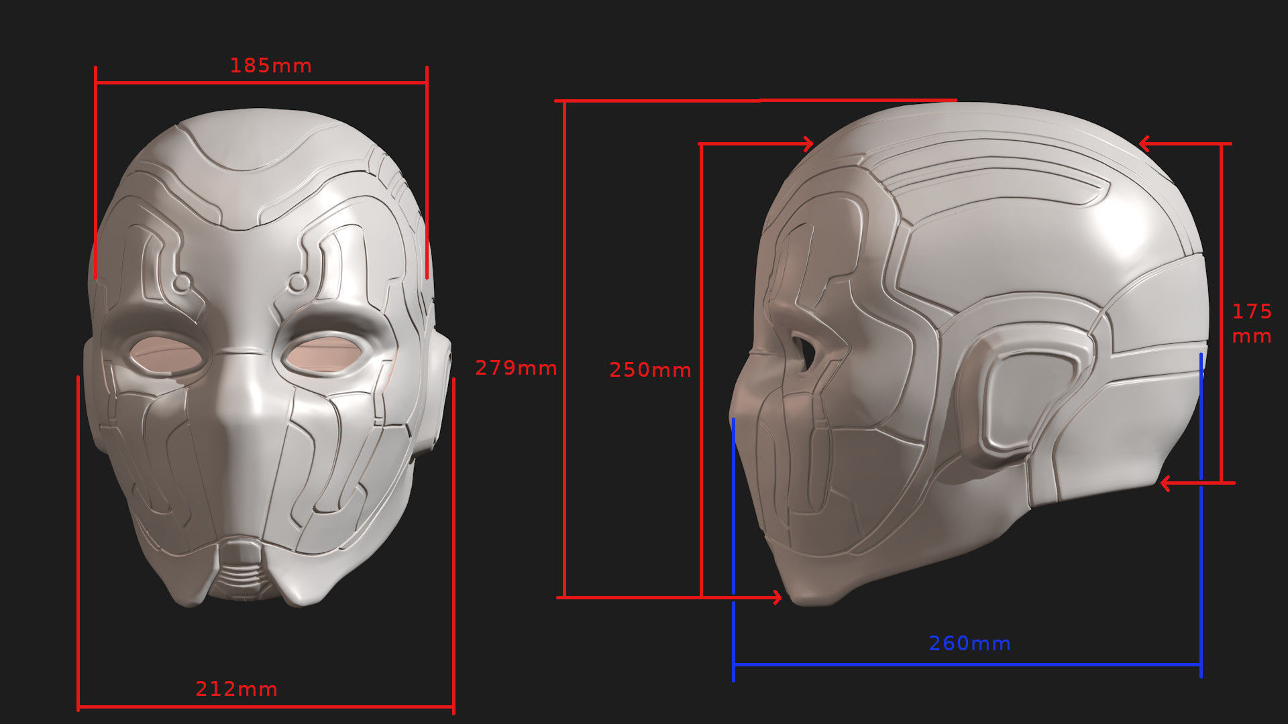This screenshot has width=1288, height=724.
Task: Click the 175 mm label
Action: 1252,323
